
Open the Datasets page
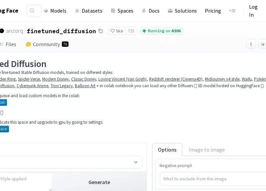88,11
